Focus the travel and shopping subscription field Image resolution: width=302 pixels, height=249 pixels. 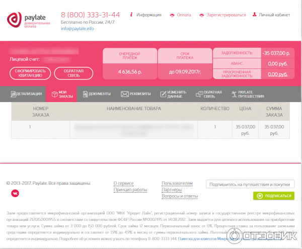(x=250, y=184)
